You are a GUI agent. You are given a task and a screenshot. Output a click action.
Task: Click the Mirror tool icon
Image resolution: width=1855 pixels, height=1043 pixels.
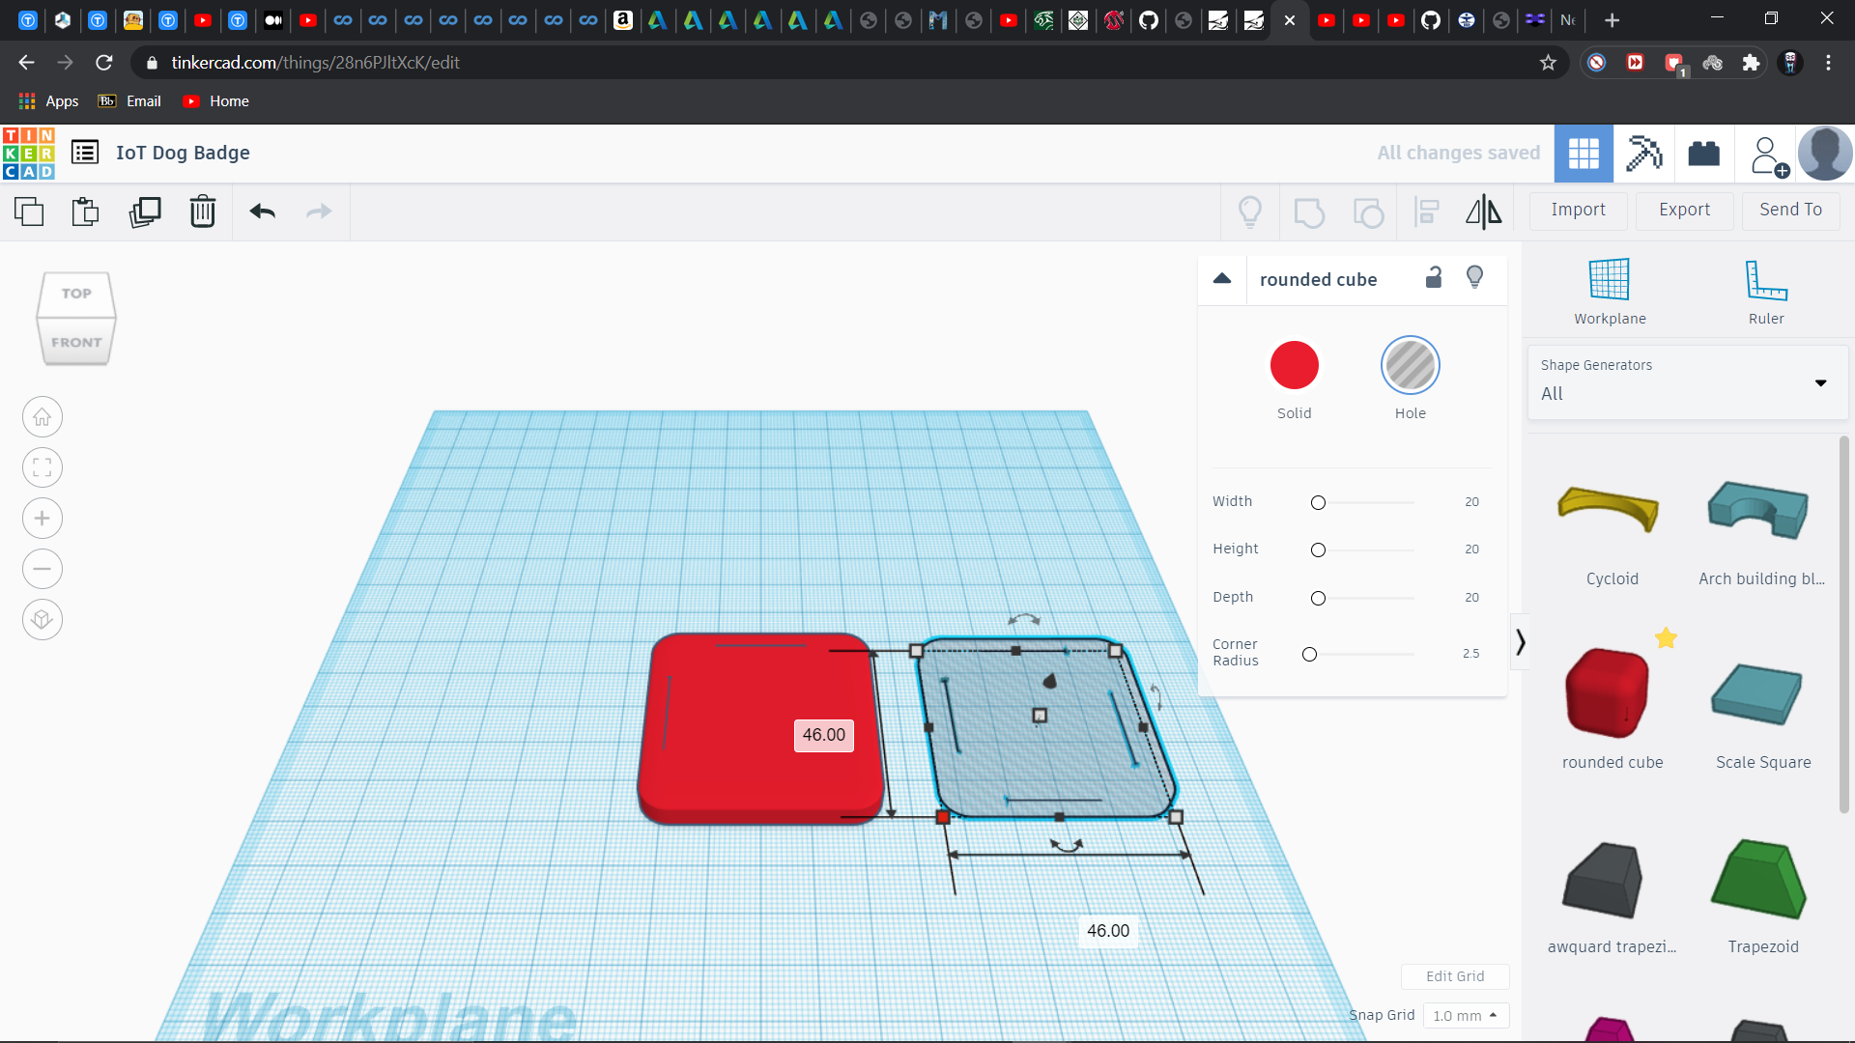click(1483, 211)
